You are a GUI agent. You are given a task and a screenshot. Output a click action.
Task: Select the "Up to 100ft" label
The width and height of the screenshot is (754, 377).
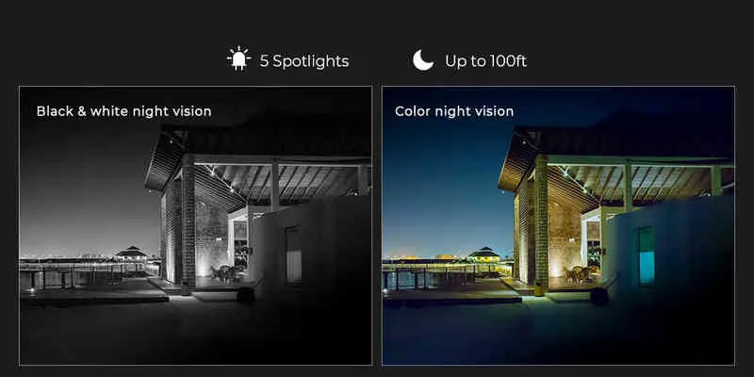(485, 61)
